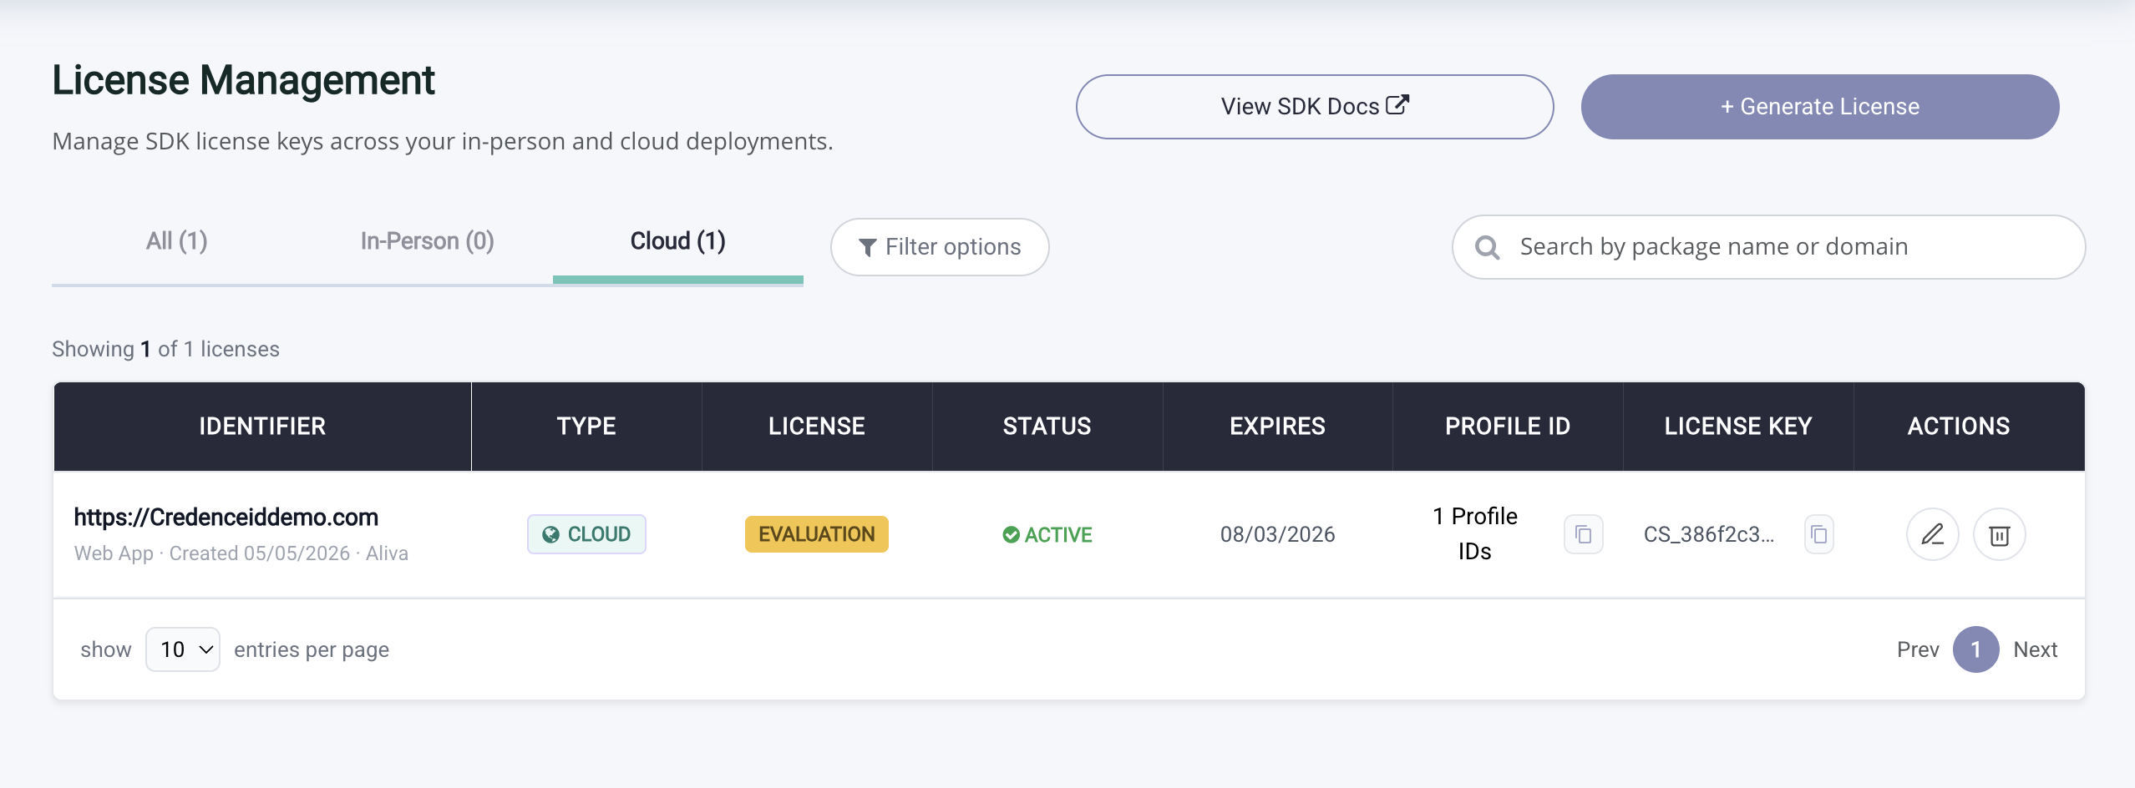Click the Generate License button
This screenshot has width=2135, height=788.
coord(1820,107)
